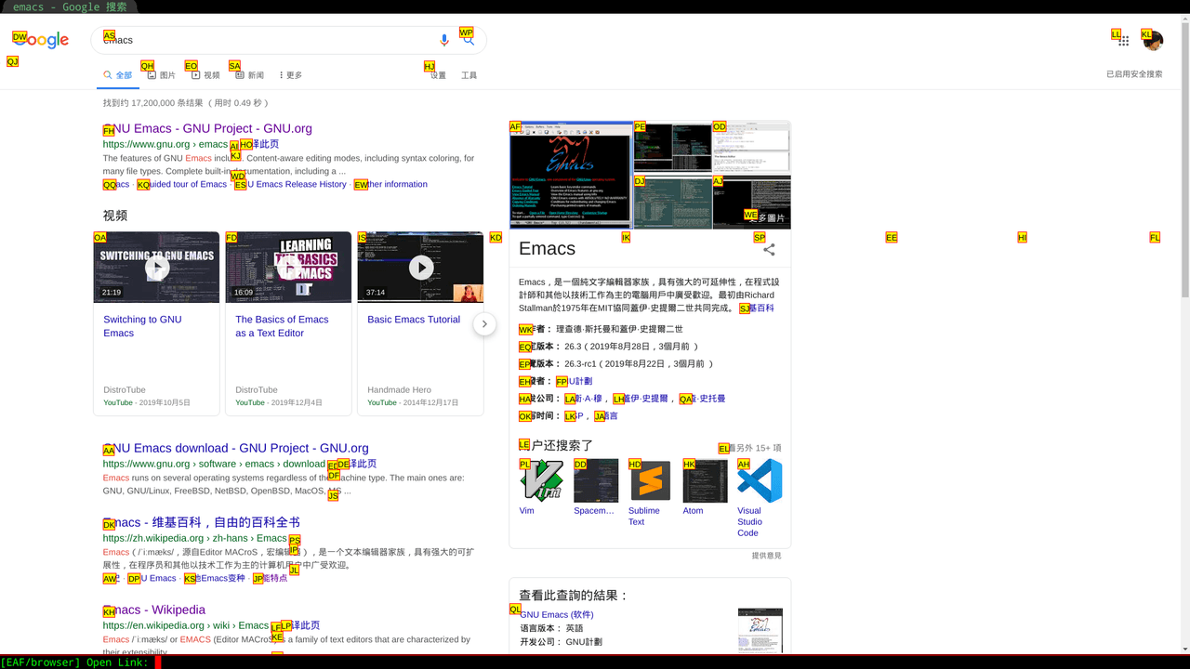Switch to the 新闻 news tab
The height and width of the screenshot is (669, 1190).
250,75
